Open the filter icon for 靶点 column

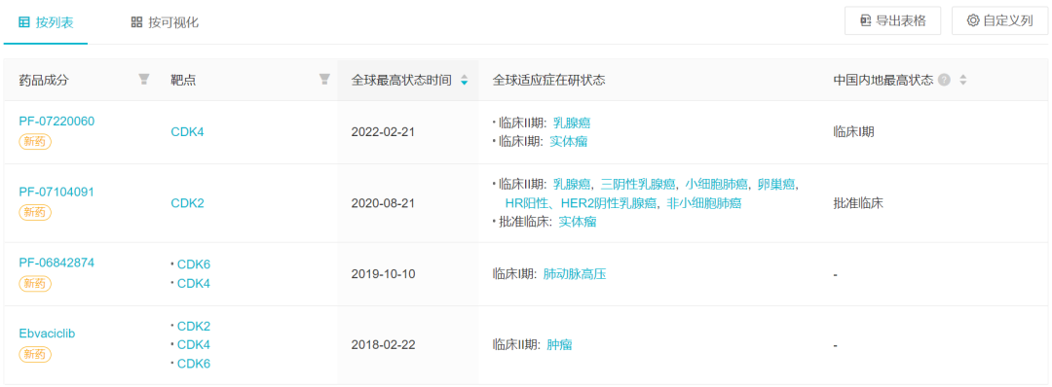pyautogui.click(x=324, y=80)
